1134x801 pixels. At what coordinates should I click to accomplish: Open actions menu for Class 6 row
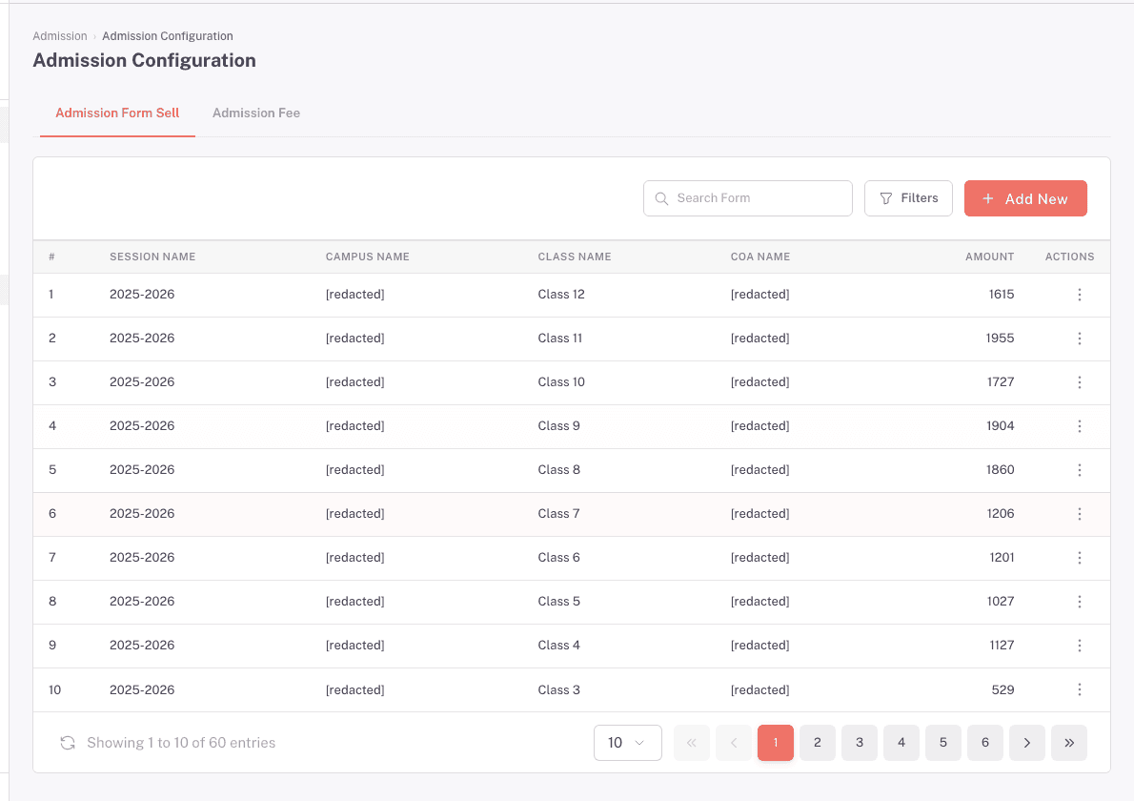pos(1079,558)
